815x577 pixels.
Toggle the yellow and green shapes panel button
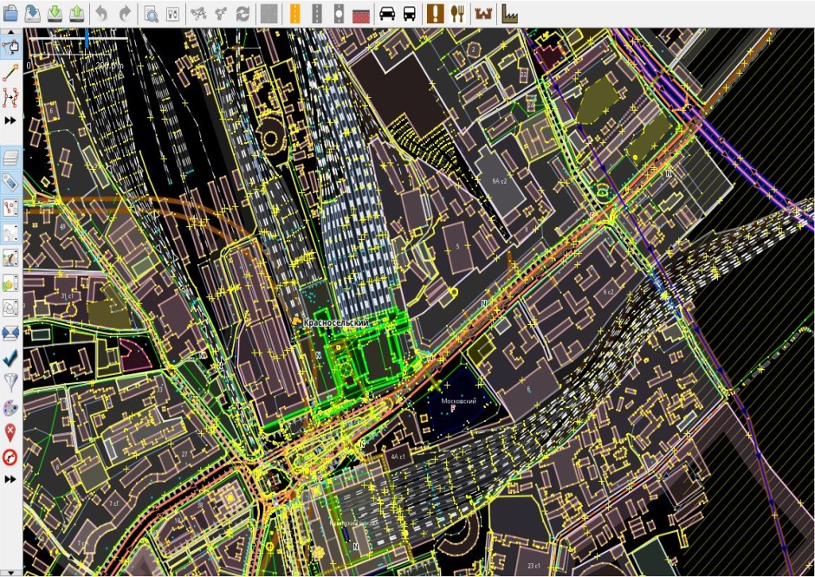point(10,282)
